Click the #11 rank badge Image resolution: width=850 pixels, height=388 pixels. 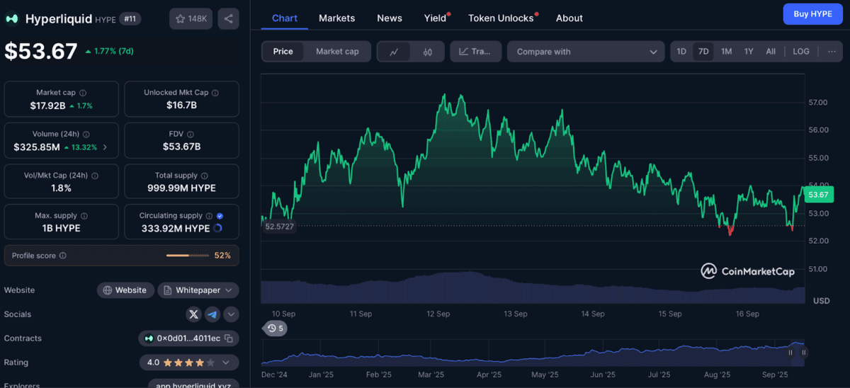point(130,19)
